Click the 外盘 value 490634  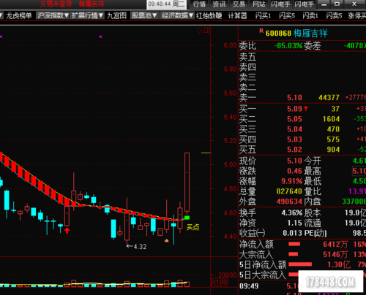pos(289,202)
